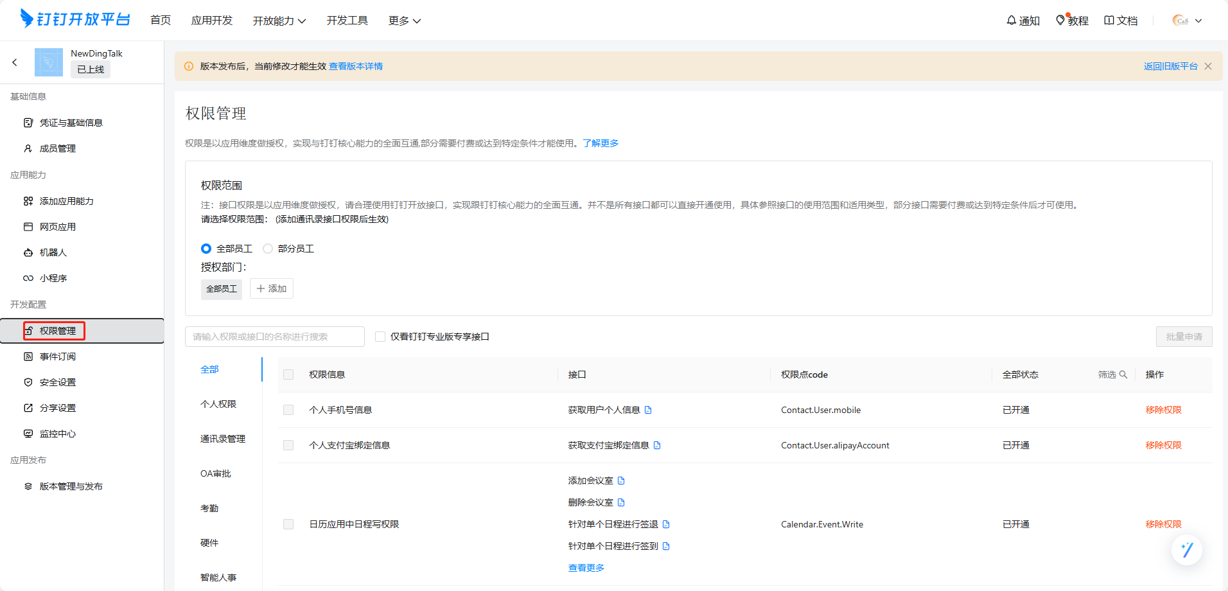Open 事件订阅 in the sidebar
This screenshot has width=1228, height=591.
point(58,357)
